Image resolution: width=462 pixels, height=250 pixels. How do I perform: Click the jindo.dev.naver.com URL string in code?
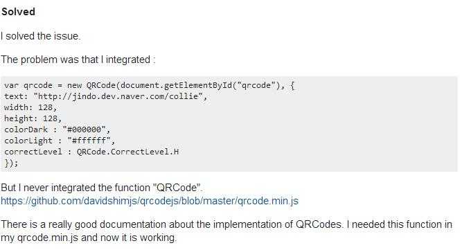coord(118,96)
